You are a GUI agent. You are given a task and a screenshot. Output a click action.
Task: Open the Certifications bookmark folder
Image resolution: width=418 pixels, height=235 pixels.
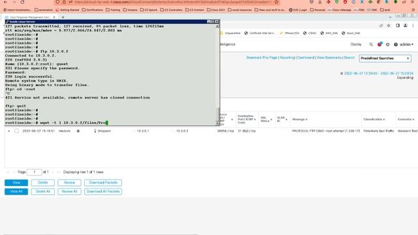[x=92, y=10]
